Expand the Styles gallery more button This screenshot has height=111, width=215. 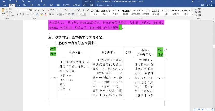pos(192,15)
